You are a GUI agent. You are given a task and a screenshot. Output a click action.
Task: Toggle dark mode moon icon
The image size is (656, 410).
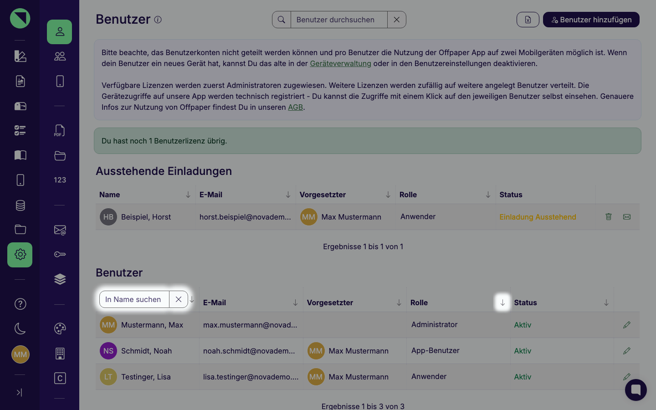pos(20,328)
